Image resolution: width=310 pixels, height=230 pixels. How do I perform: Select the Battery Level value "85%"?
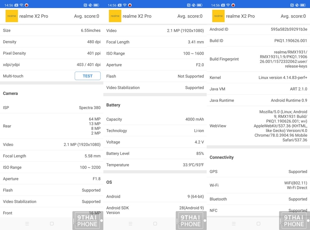point(200,153)
